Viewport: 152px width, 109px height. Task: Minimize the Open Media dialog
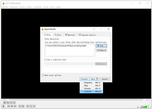94,29
